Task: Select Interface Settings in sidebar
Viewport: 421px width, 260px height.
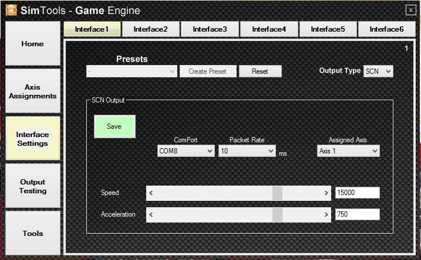Action: coord(33,138)
